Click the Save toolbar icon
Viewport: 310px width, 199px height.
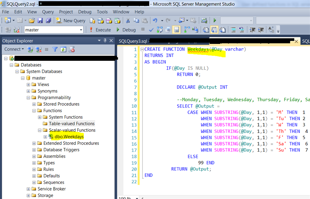tap(40, 20)
